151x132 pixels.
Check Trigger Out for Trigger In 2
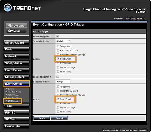(x=58, y=86)
